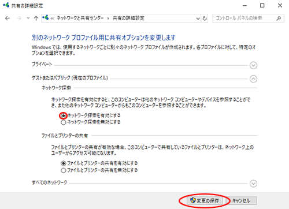Click ネットワークと共有センター breadcrumb

click(x=80, y=18)
